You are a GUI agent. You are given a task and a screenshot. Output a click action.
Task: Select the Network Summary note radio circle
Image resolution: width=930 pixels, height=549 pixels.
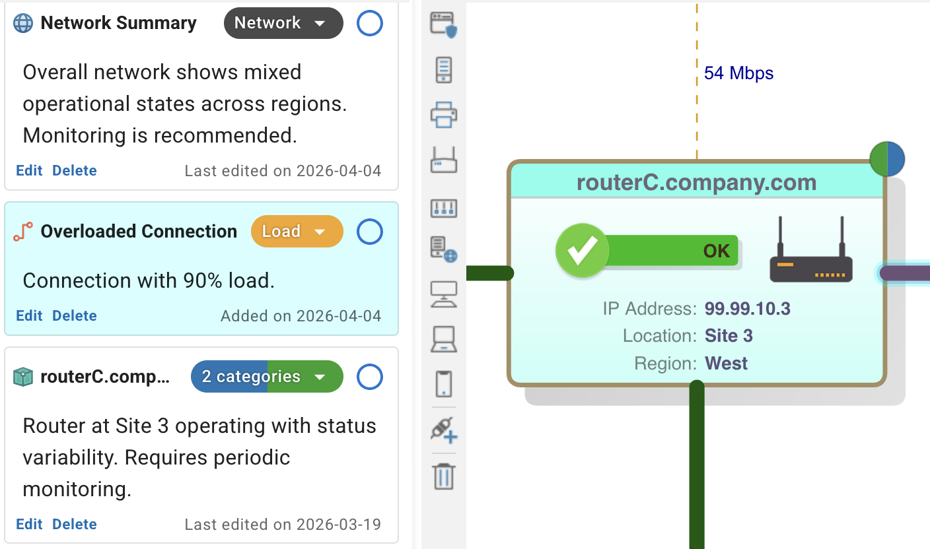[370, 23]
